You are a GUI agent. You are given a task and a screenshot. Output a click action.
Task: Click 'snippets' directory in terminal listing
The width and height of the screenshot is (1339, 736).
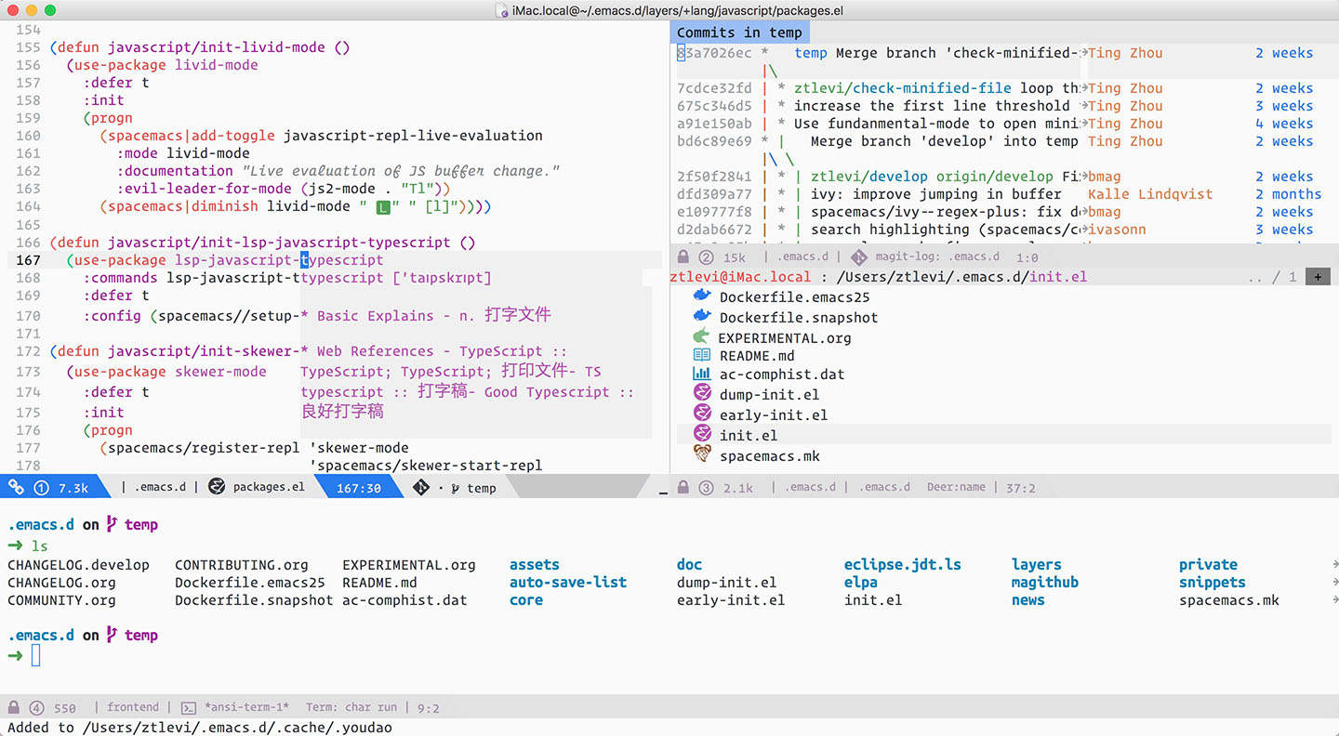[x=1213, y=582]
